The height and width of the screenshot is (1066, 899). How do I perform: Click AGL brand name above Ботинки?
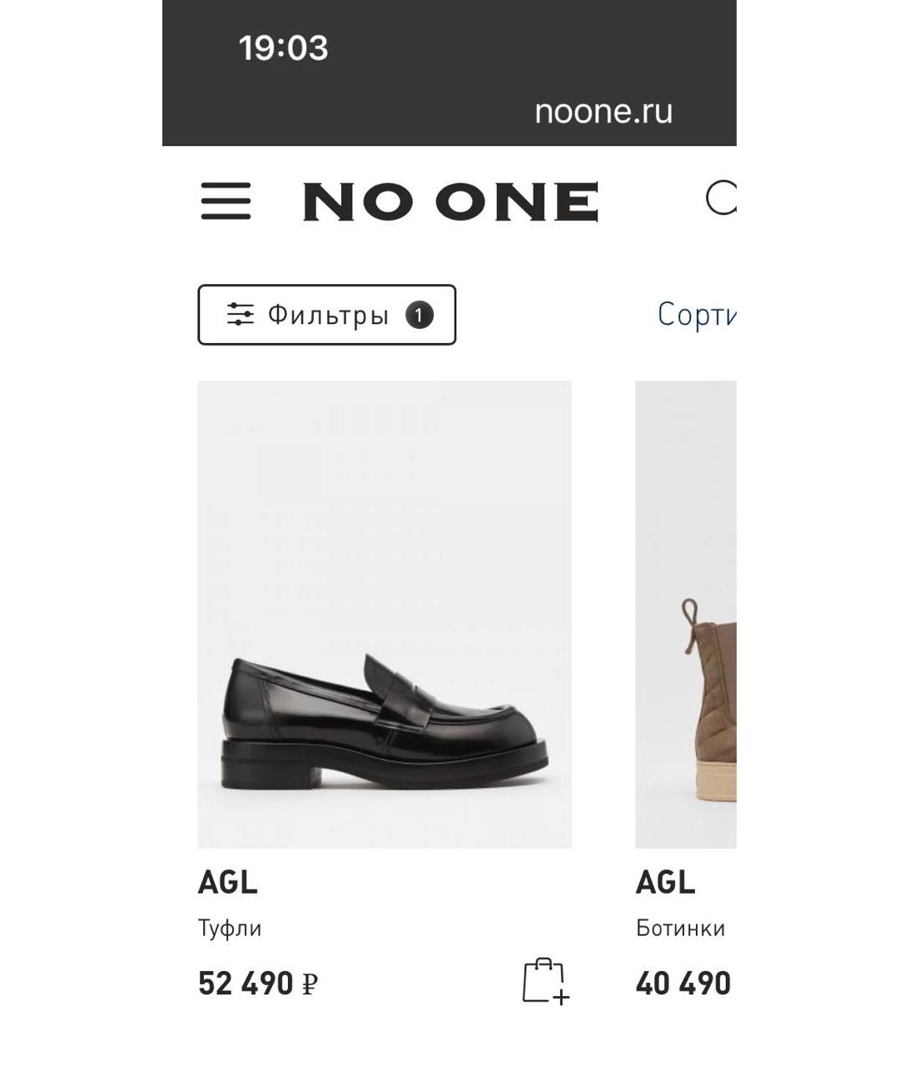665,883
